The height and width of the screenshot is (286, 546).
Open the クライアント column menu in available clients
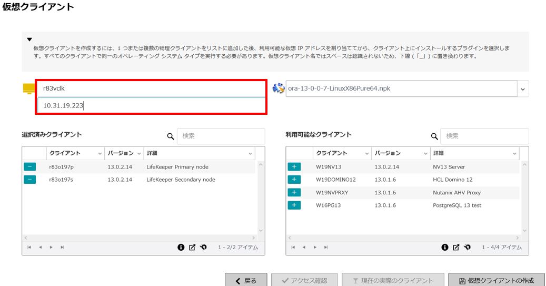pyautogui.click(x=366, y=153)
